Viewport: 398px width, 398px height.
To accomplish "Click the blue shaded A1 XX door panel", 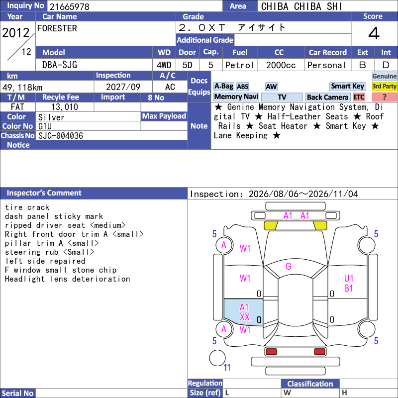I will (243, 312).
